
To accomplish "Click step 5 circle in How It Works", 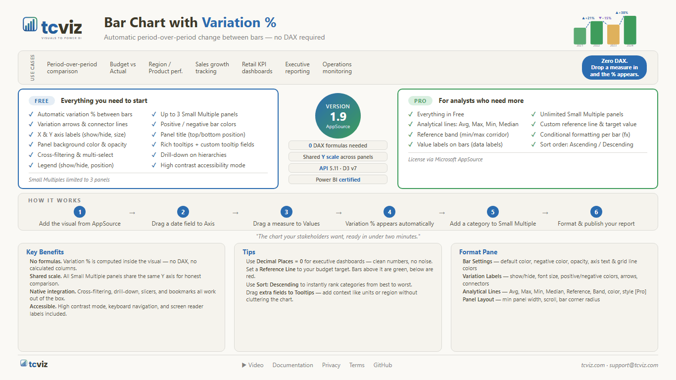I will coord(492,212).
